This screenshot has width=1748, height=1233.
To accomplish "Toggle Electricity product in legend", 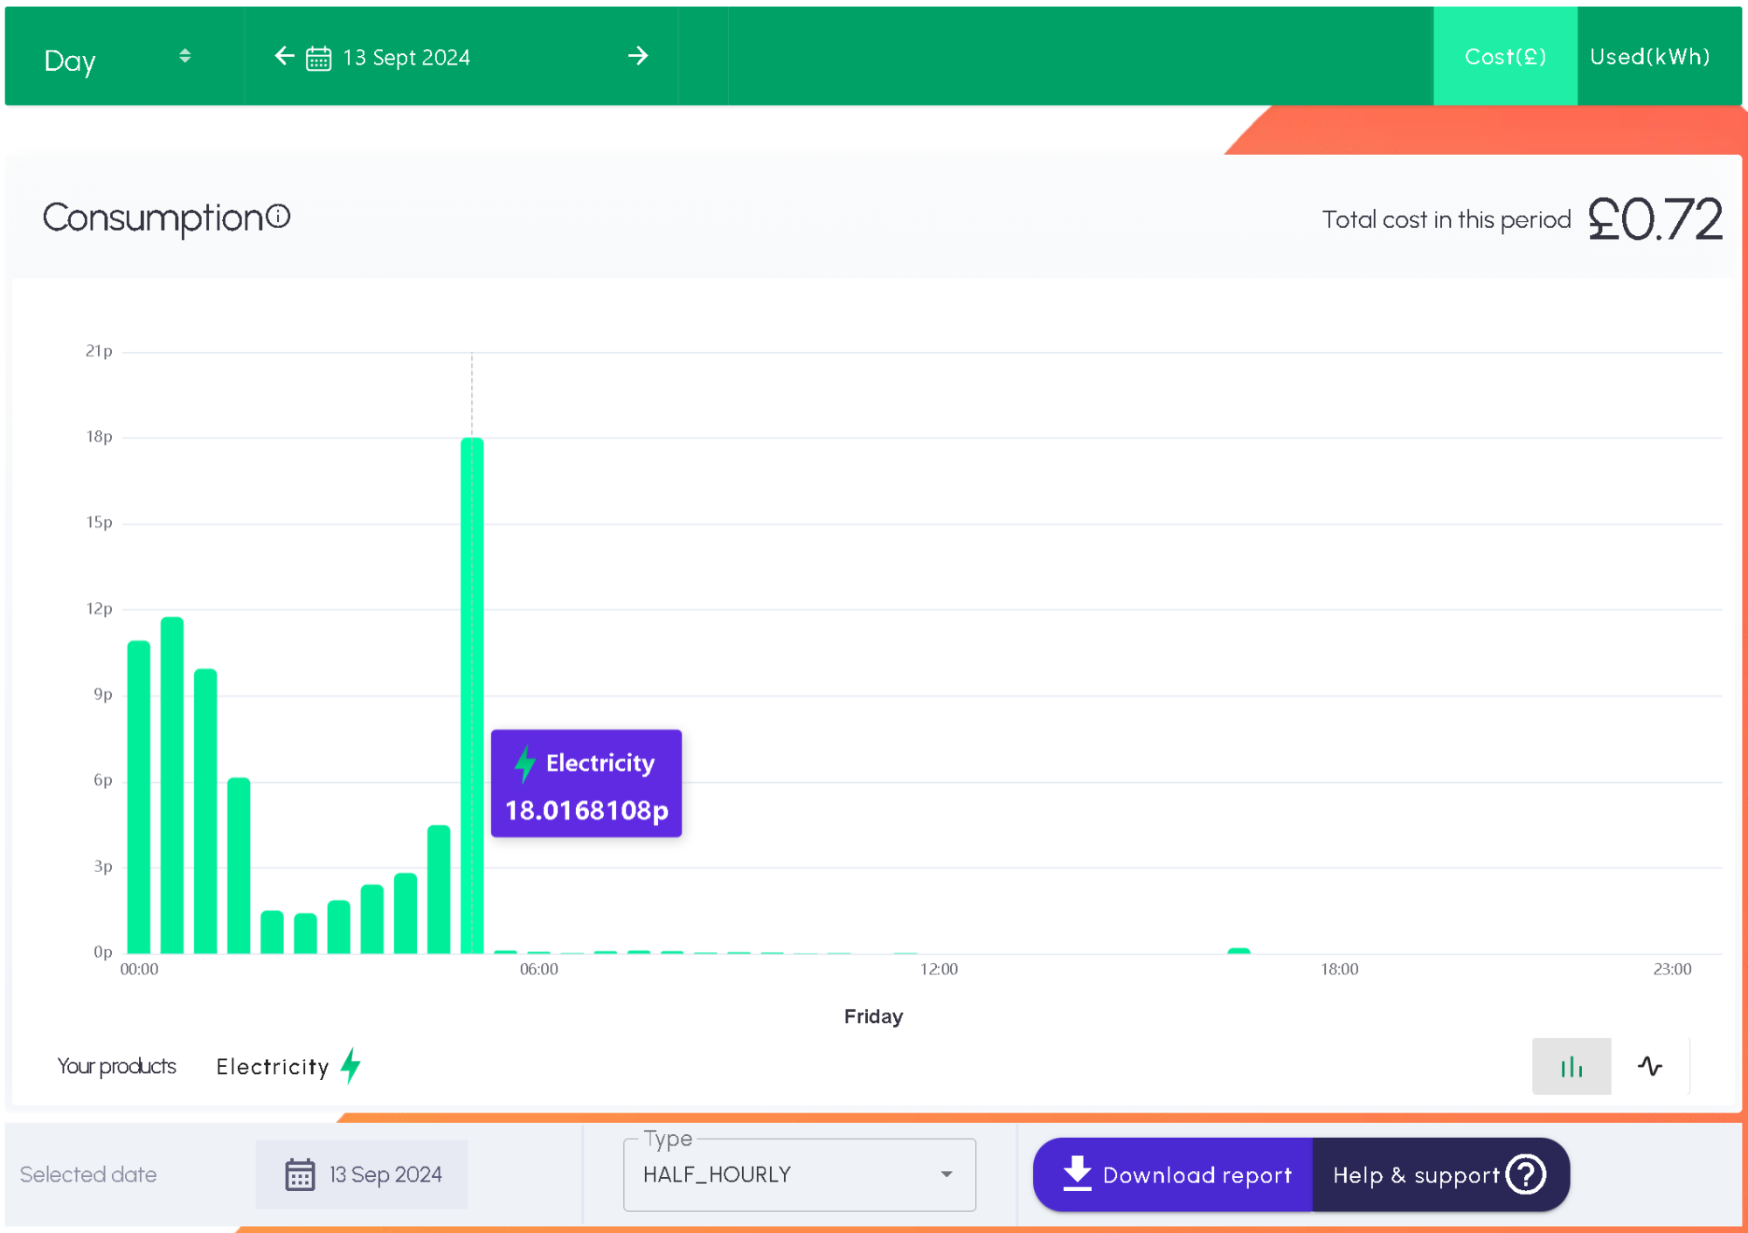I will pos(288,1066).
